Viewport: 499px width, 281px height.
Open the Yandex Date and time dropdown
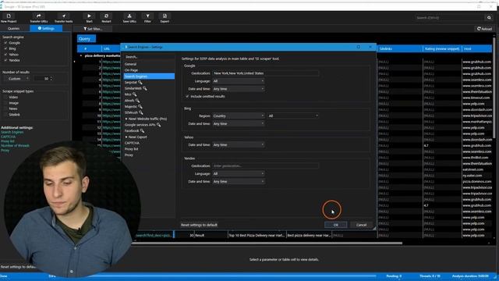[239, 181]
